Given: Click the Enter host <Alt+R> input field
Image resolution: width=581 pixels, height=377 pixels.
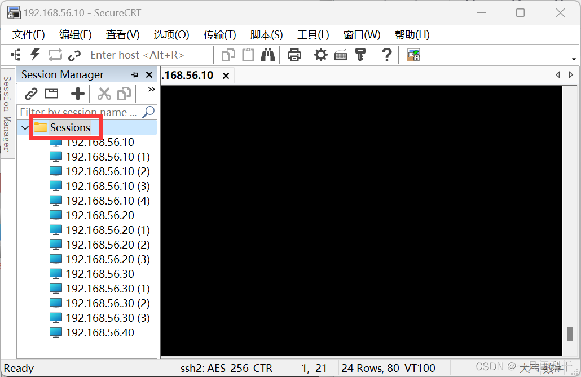Looking at the screenshot, I should 141,55.
